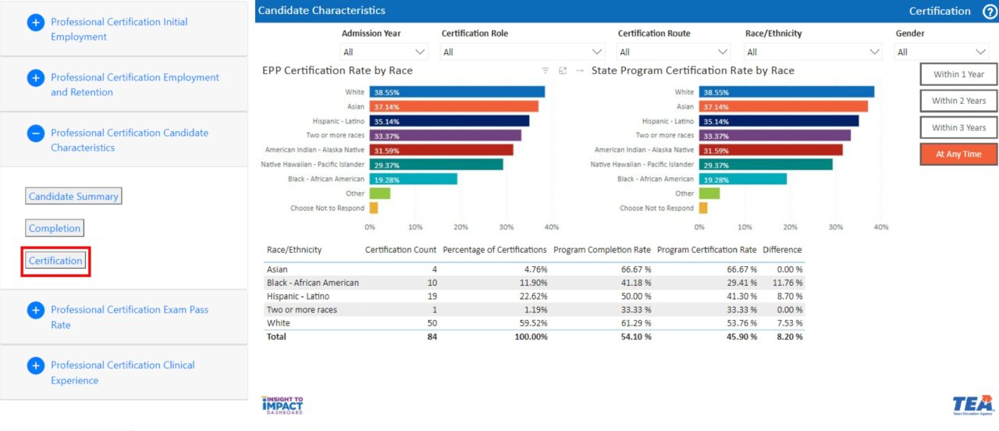Select Native Hawaiian bar in EPP chart
999x431 pixels.
(436, 165)
